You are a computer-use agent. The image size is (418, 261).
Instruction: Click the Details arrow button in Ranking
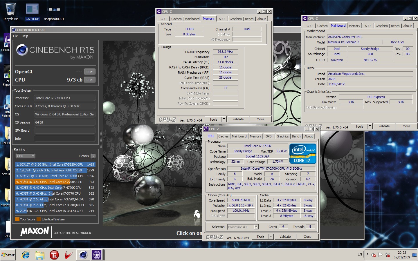point(93,156)
